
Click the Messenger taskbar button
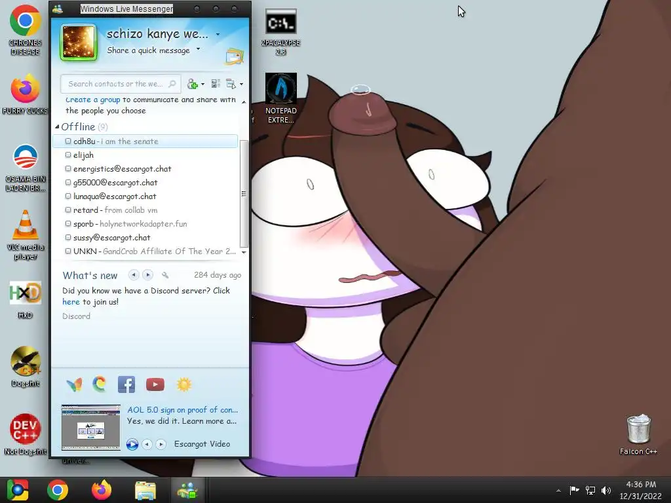(187, 490)
